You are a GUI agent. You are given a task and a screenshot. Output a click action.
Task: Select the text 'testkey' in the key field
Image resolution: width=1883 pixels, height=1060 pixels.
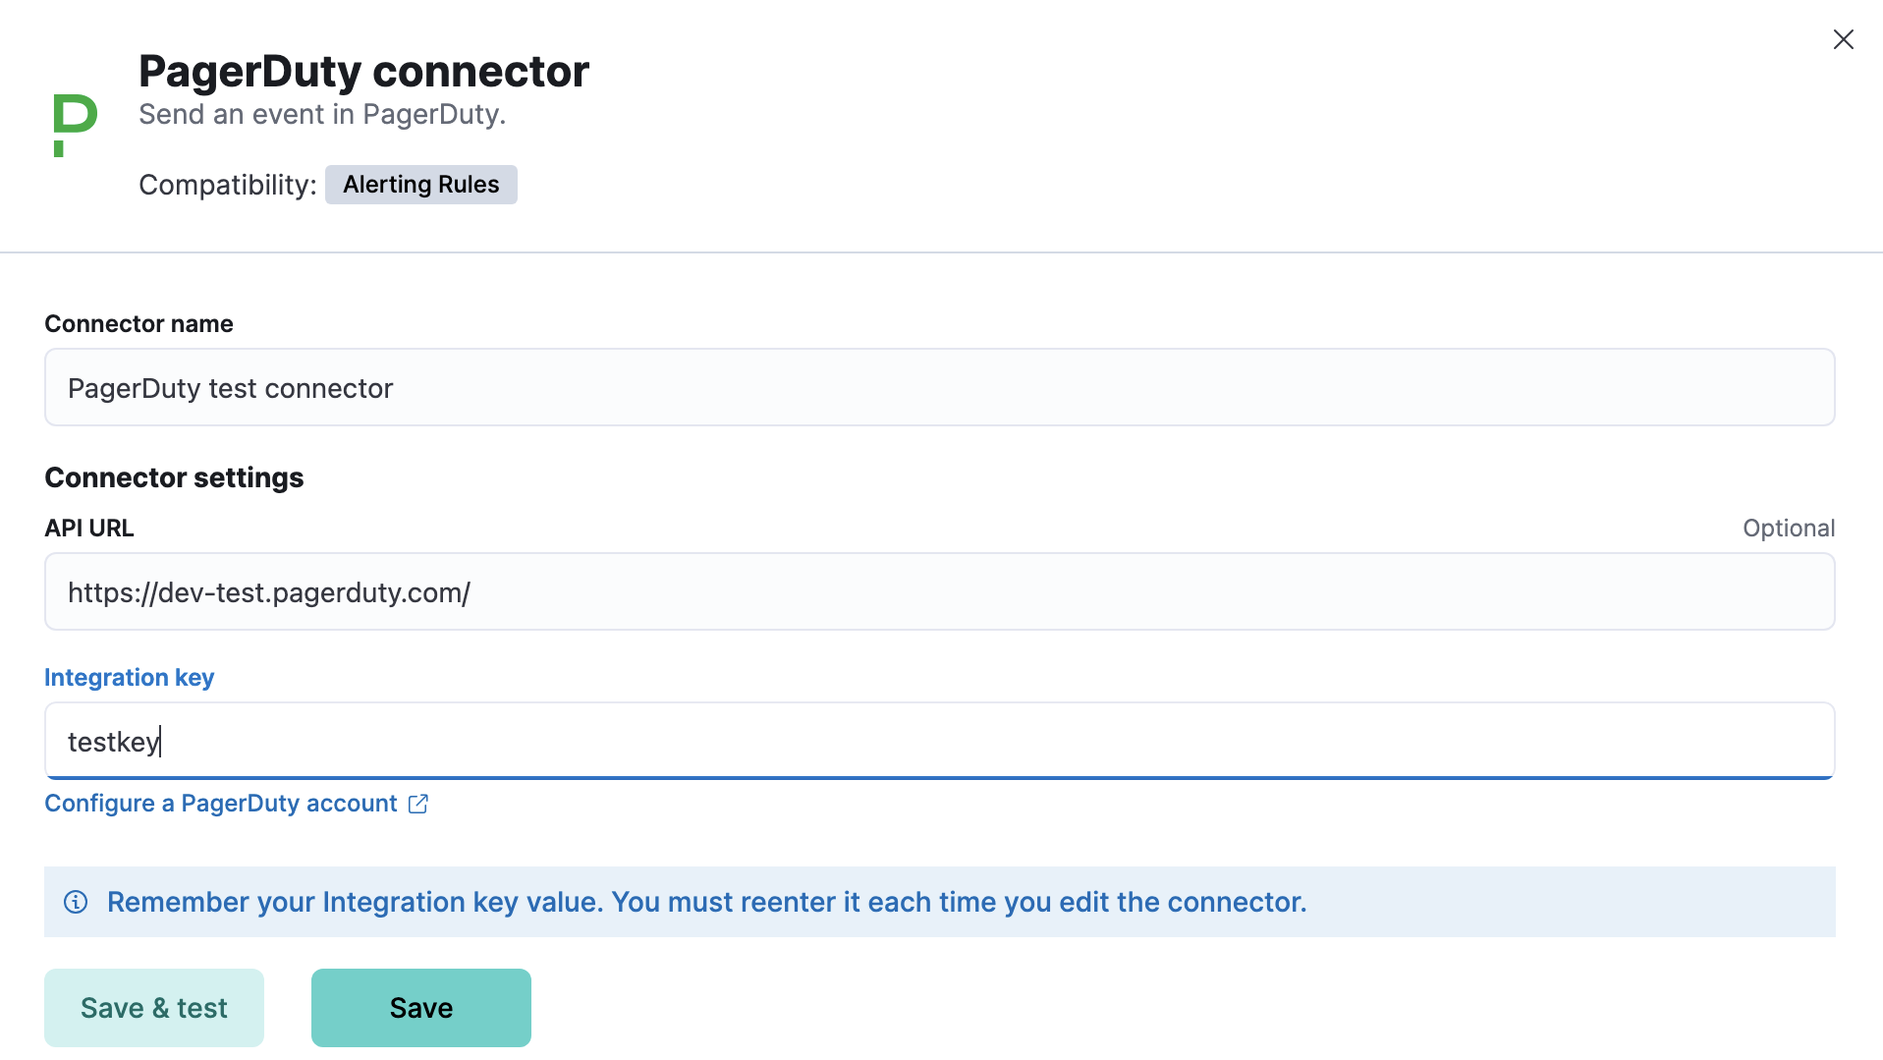[x=113, y=741]
